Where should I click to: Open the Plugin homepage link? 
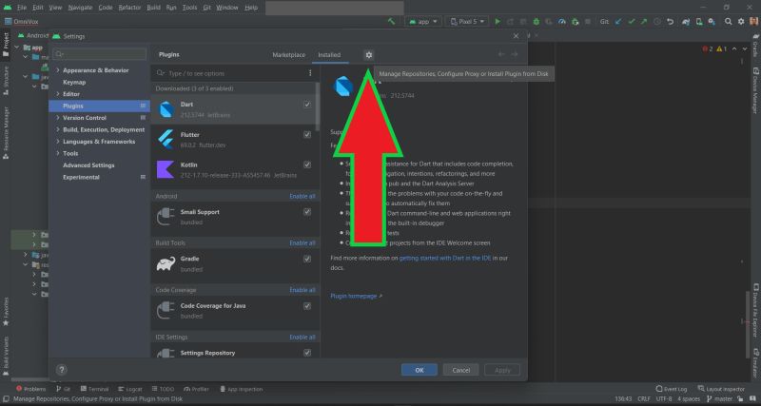[356, 296]
